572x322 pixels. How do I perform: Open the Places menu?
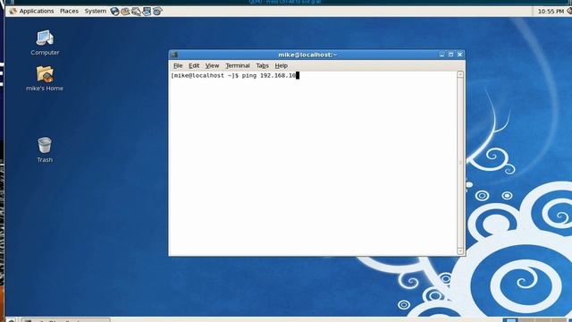click(x=69, y=12)
